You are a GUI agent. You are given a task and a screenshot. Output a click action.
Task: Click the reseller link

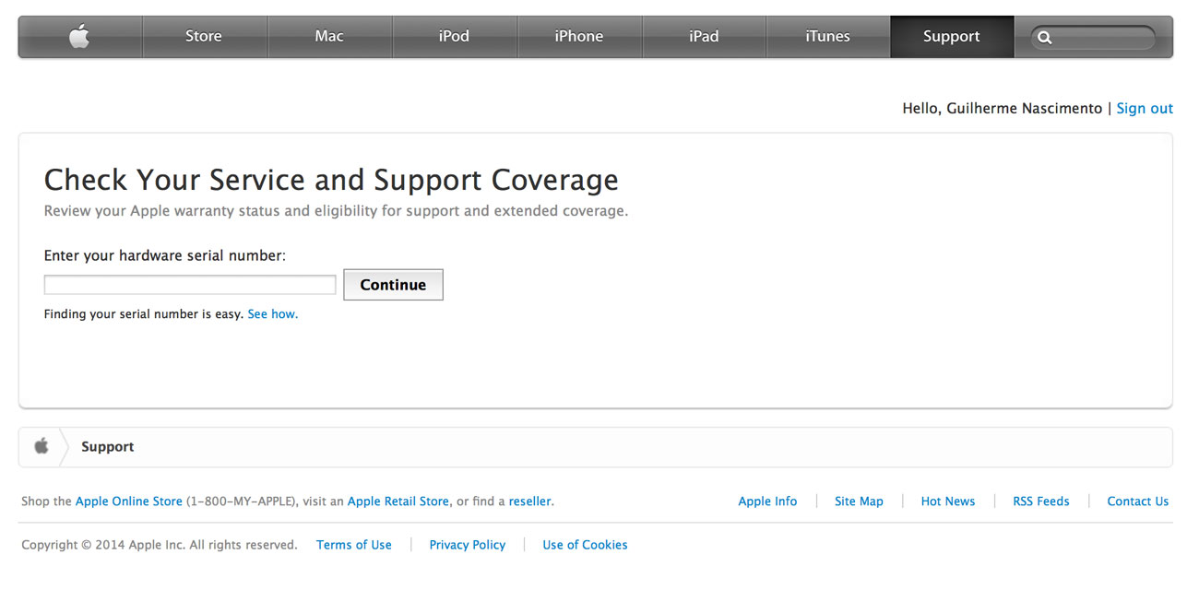pyautogui.click(x=530, y=501)
